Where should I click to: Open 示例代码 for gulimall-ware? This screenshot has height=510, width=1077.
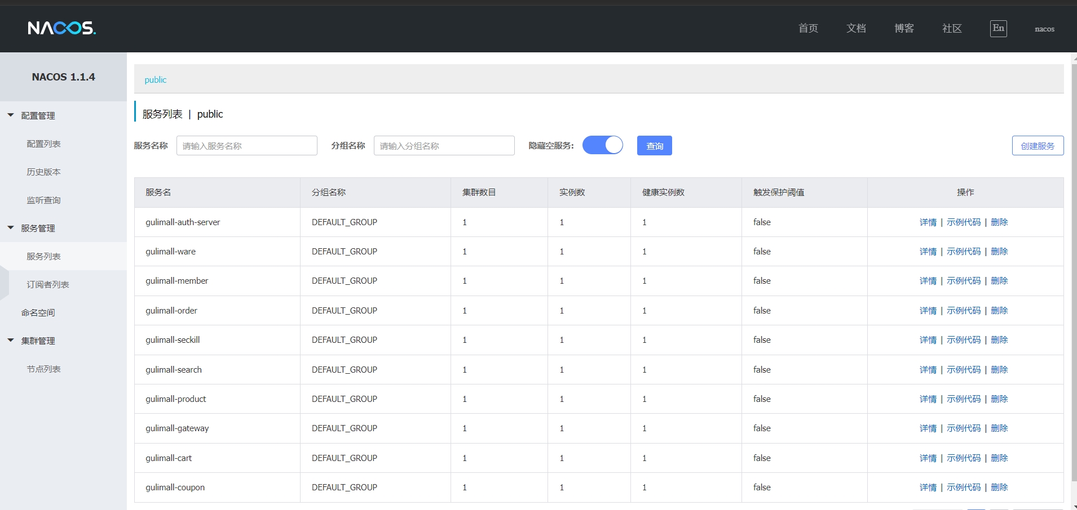(x=964, y=252)
